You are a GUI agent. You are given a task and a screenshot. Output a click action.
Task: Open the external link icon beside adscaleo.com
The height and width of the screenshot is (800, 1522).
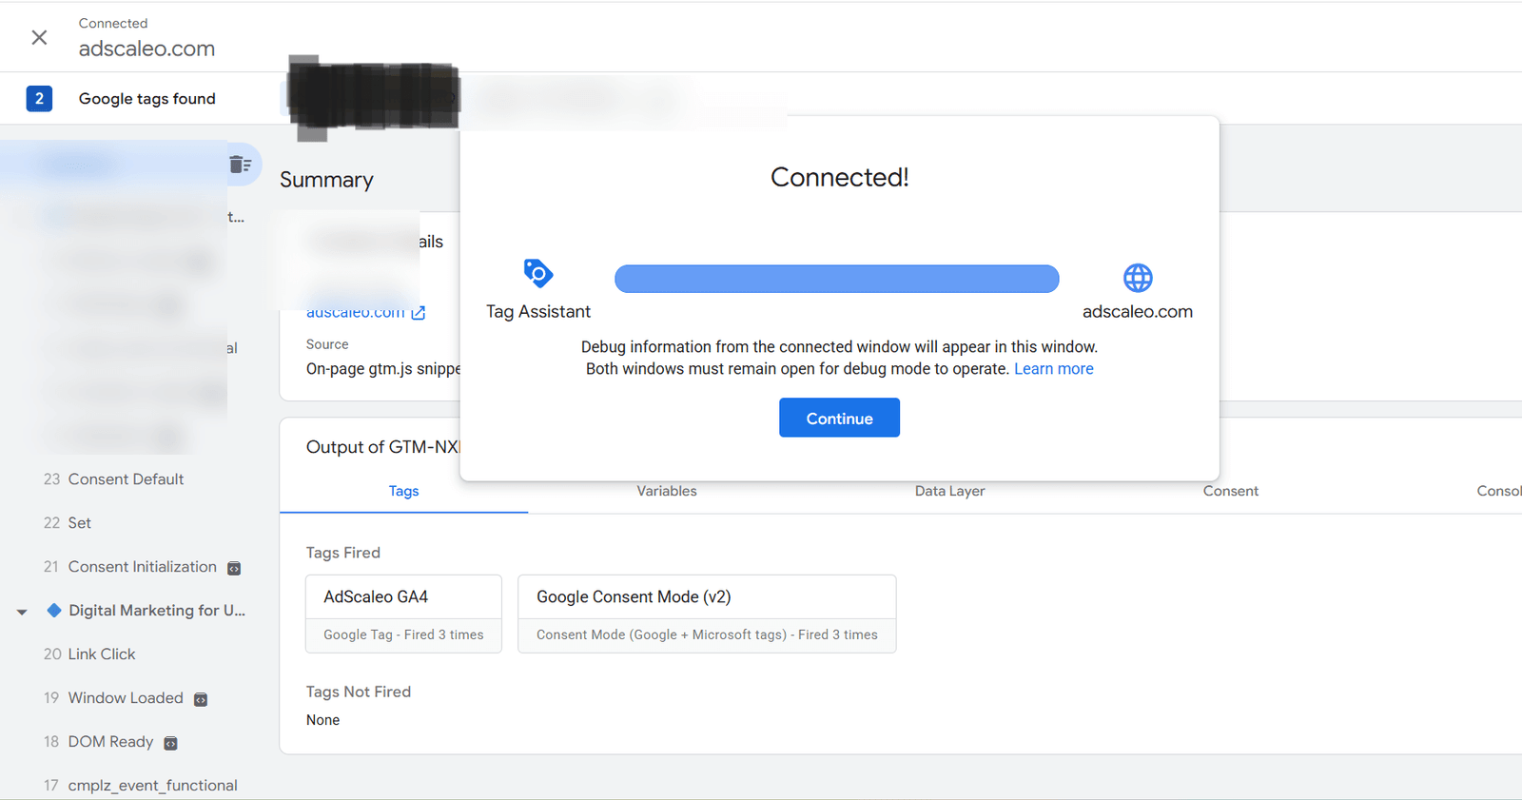point(418,312)
